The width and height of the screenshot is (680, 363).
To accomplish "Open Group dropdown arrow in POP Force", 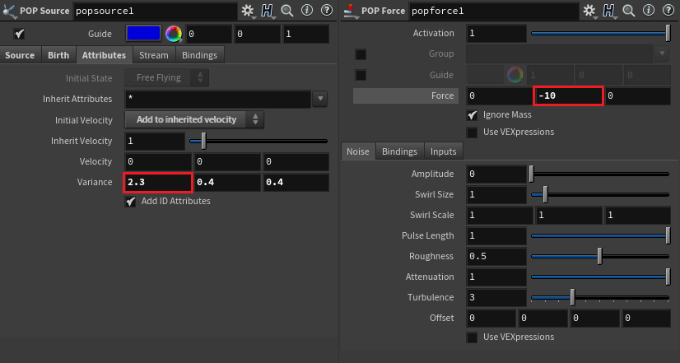I will point(662,54).
